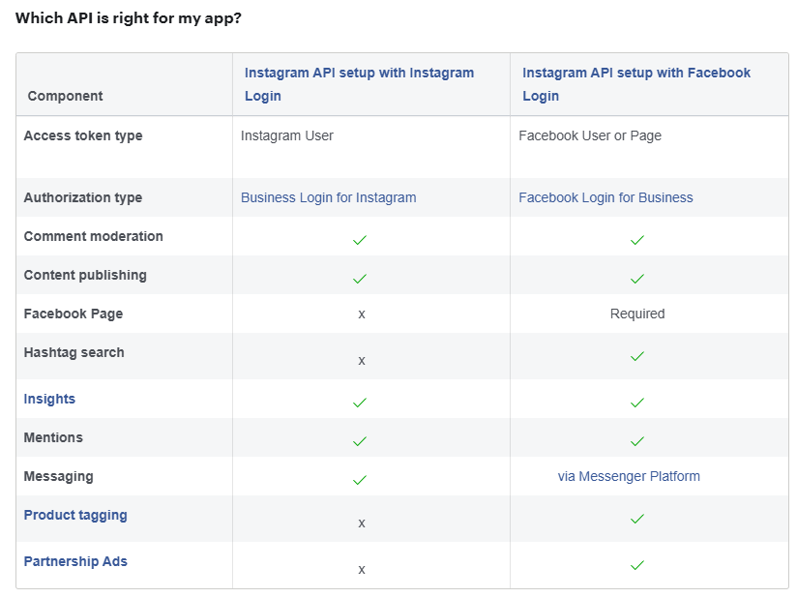Click Messaging checkmark in Instagram Login column
This screenshot has width=797, height=598.
coord(360,480)
